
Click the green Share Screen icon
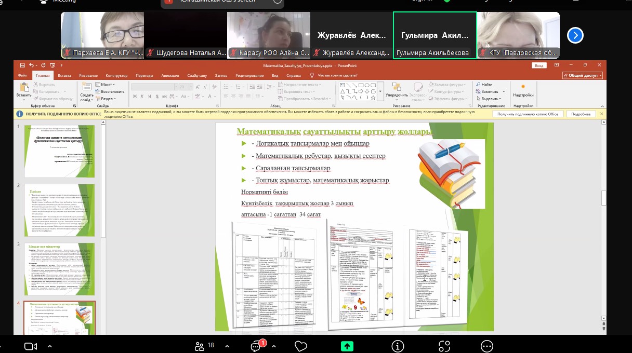(x=347, y=346)
